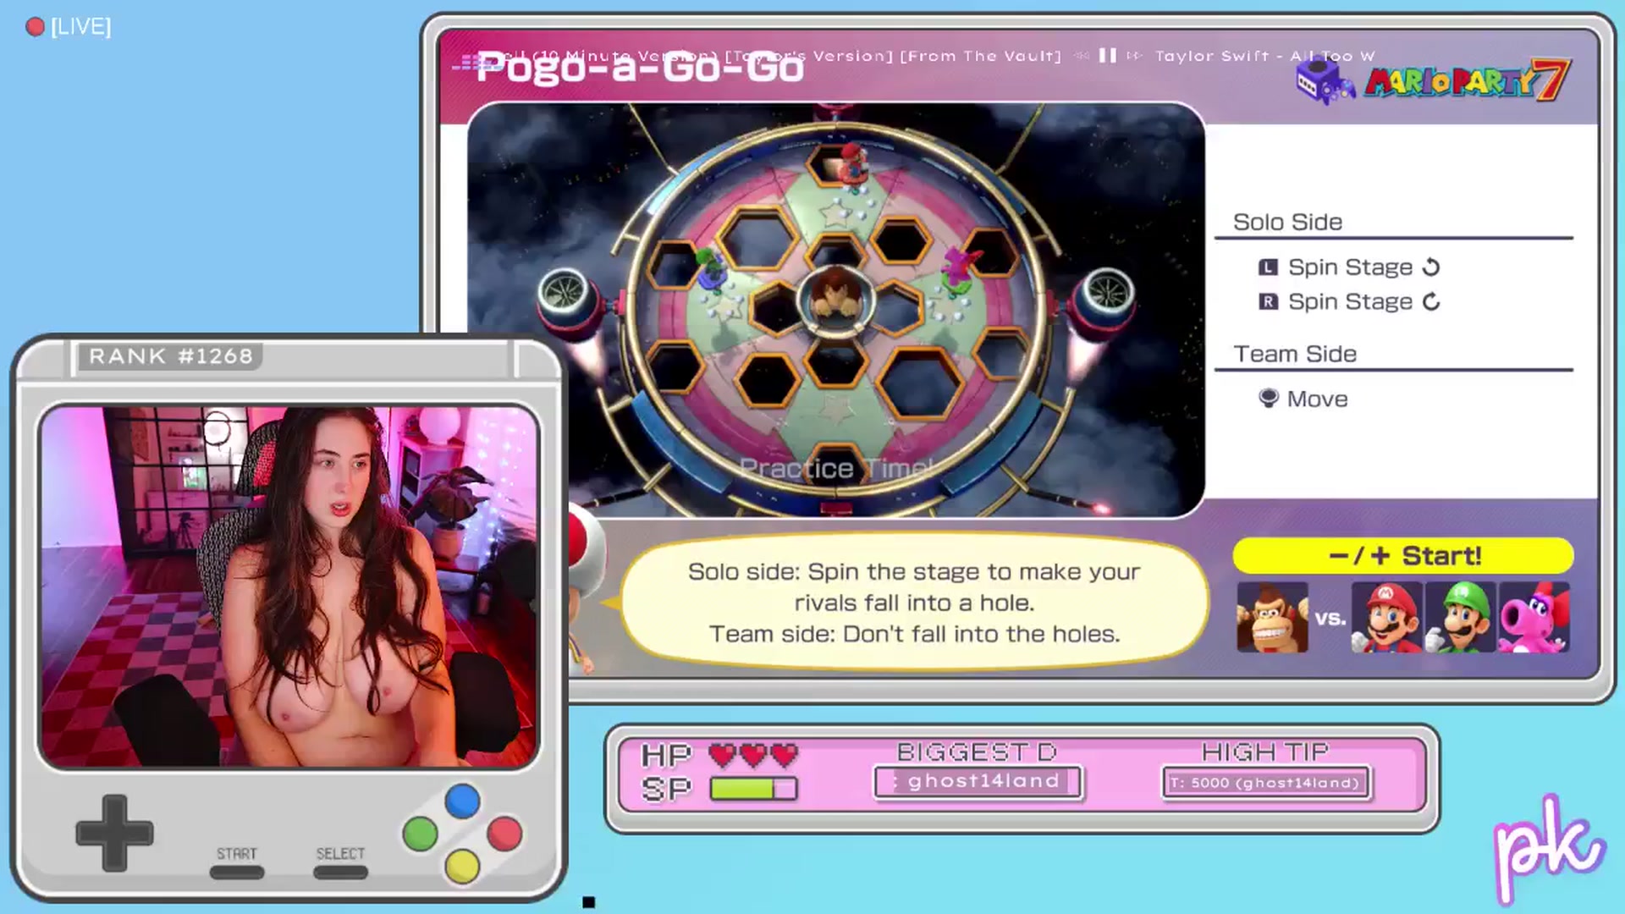Image resolution: width=1625 pixels, height=914 pixels.
Task: Click the pk logo in corner
Action: [1547, 849]
